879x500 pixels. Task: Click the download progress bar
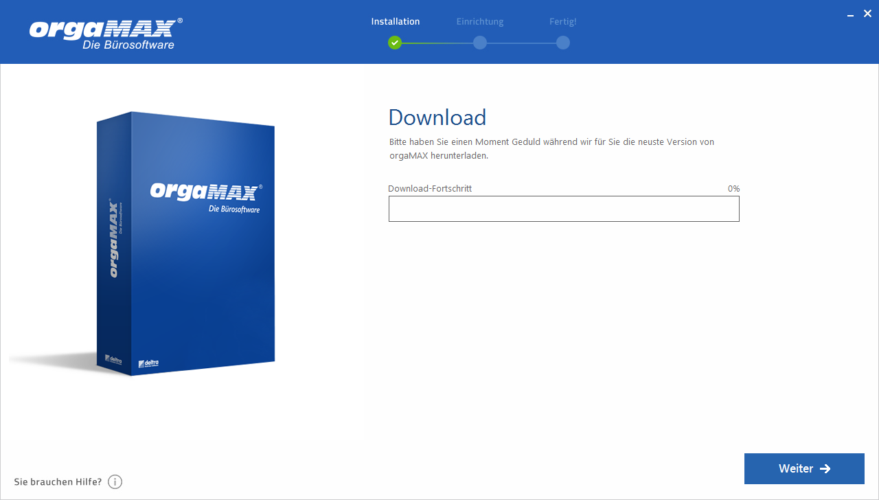coord(564,209)
